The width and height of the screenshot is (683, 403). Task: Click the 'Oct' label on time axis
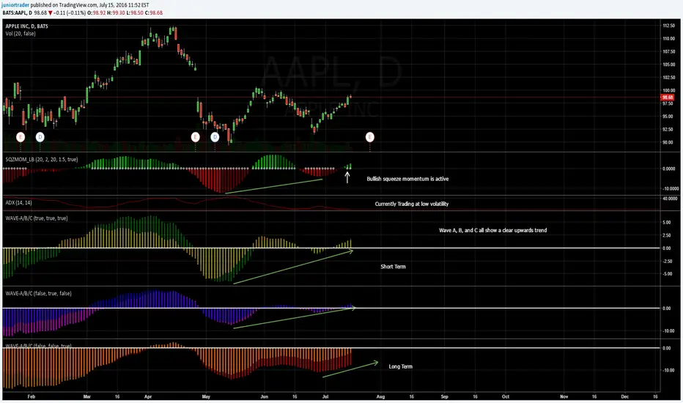click(x=505, y=397)
